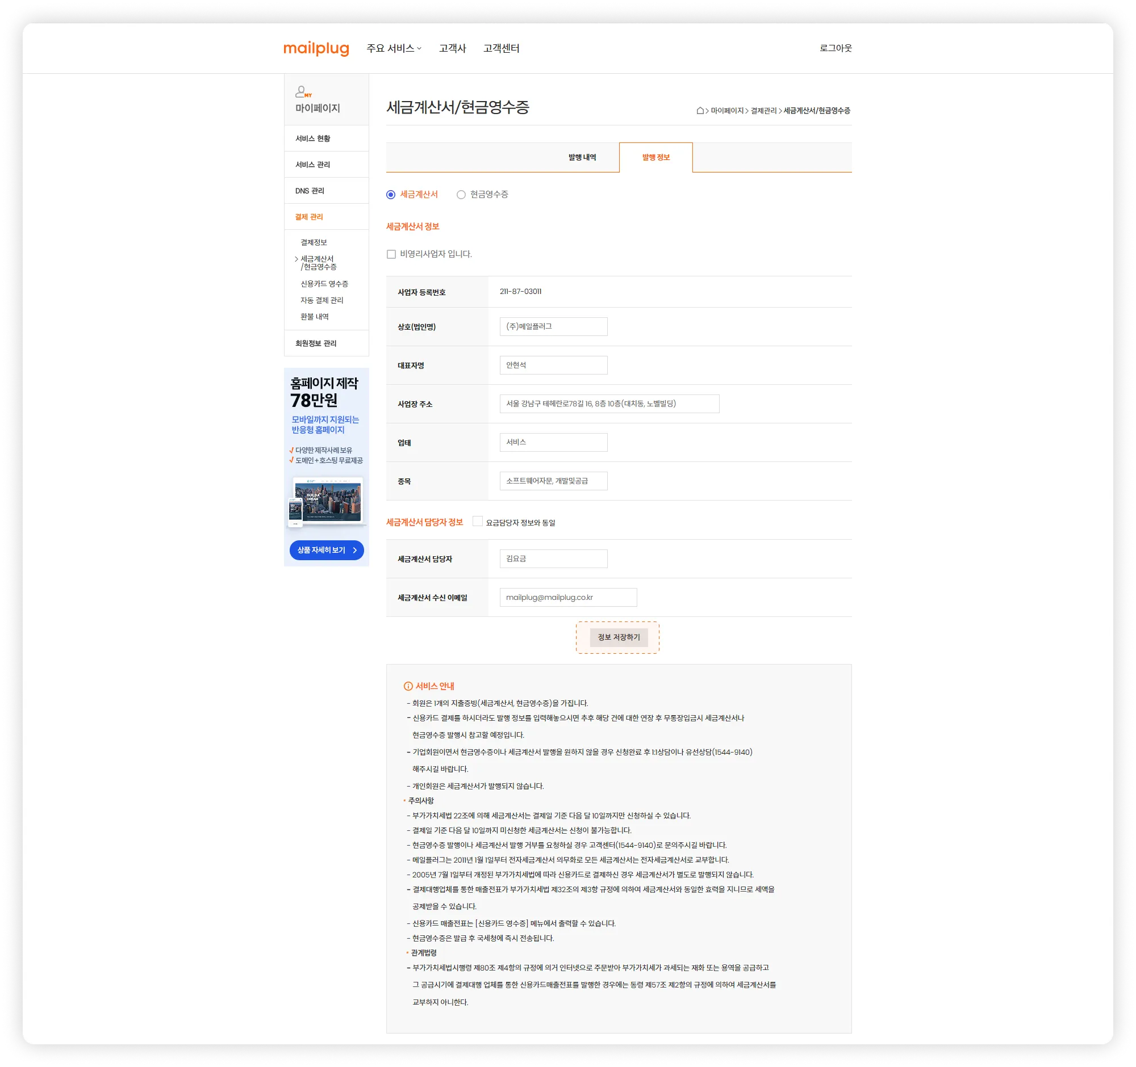Click the My Page user icon
This screenshot has width=1136, height=1067.
point(302,92)
